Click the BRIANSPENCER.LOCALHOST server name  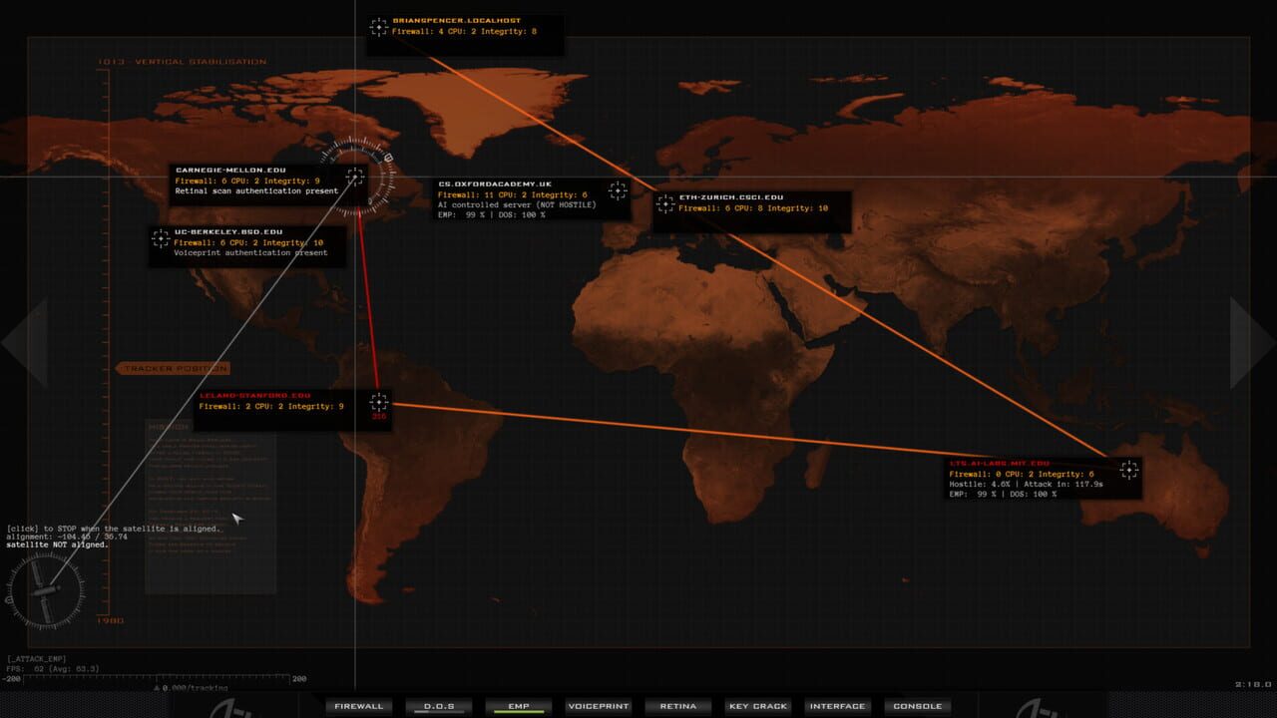tap(457, 21)
